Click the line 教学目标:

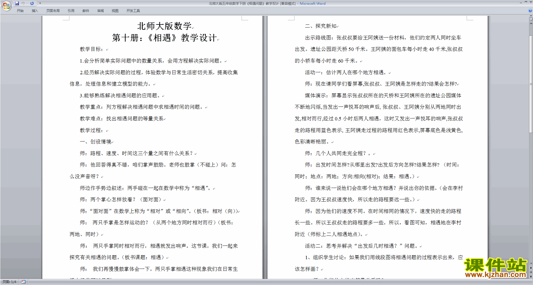92,49
